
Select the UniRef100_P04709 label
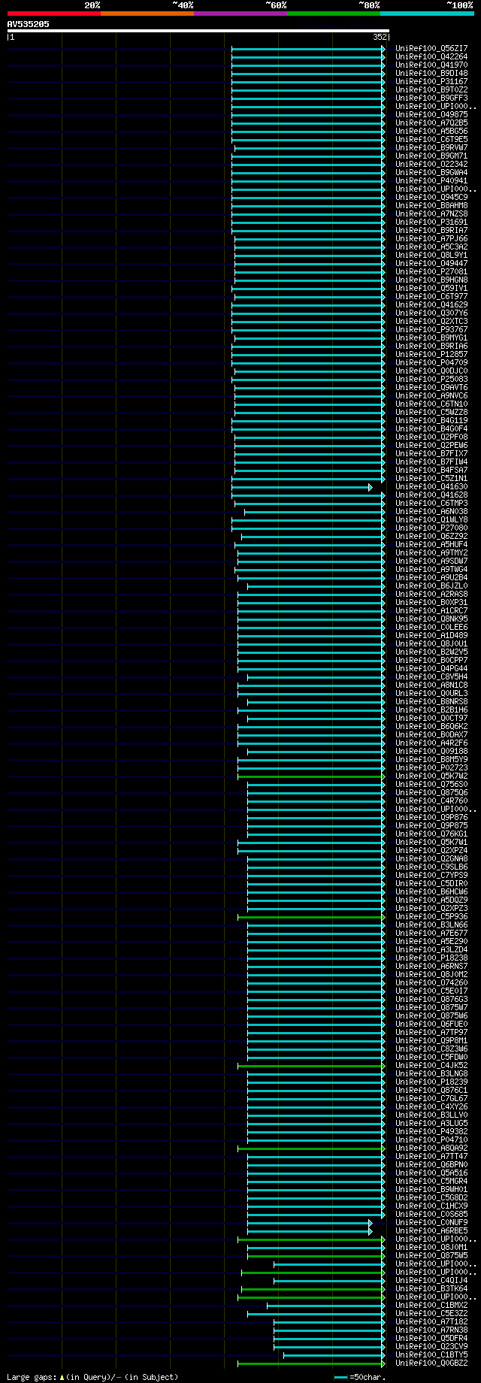tap(431, 362)
